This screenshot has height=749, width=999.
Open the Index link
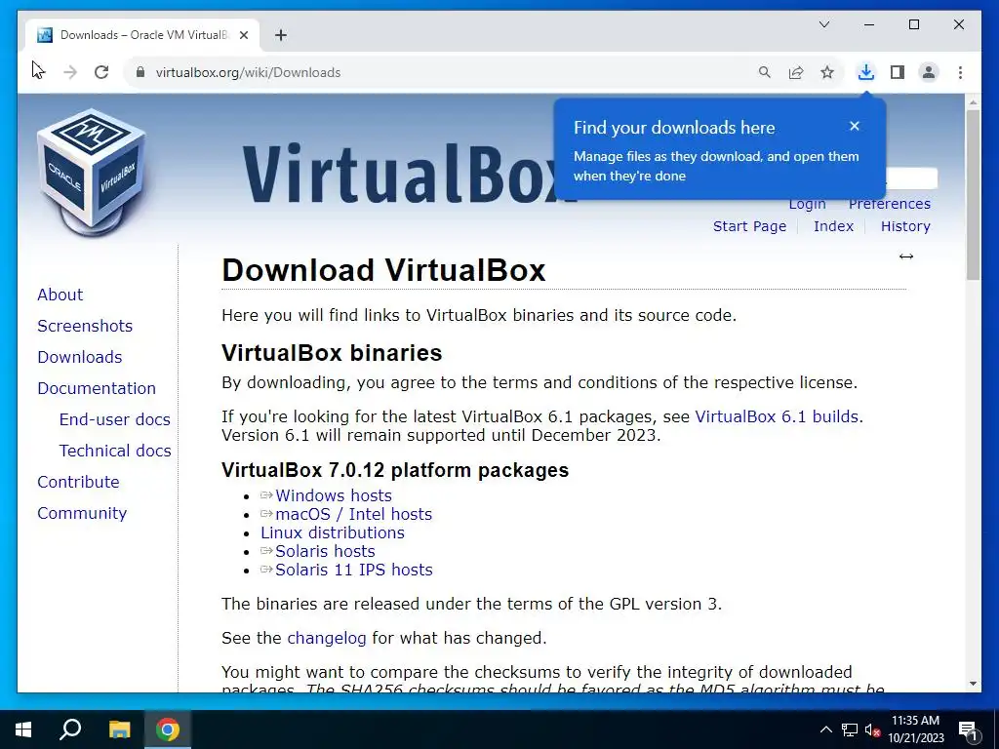click(x=833, y=226)
